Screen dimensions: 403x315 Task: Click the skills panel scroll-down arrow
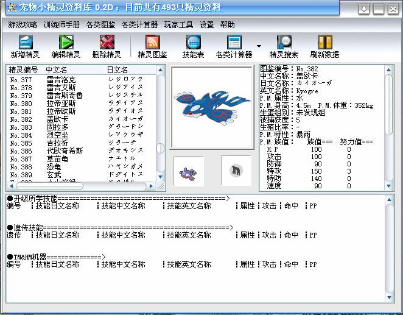pyautogui.click(x=389, y=298)
